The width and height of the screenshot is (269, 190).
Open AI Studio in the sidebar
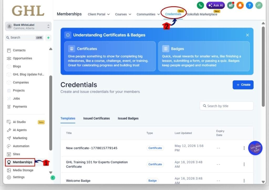[19, 122]
